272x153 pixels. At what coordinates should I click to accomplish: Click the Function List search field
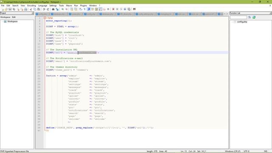click(238, 17)
